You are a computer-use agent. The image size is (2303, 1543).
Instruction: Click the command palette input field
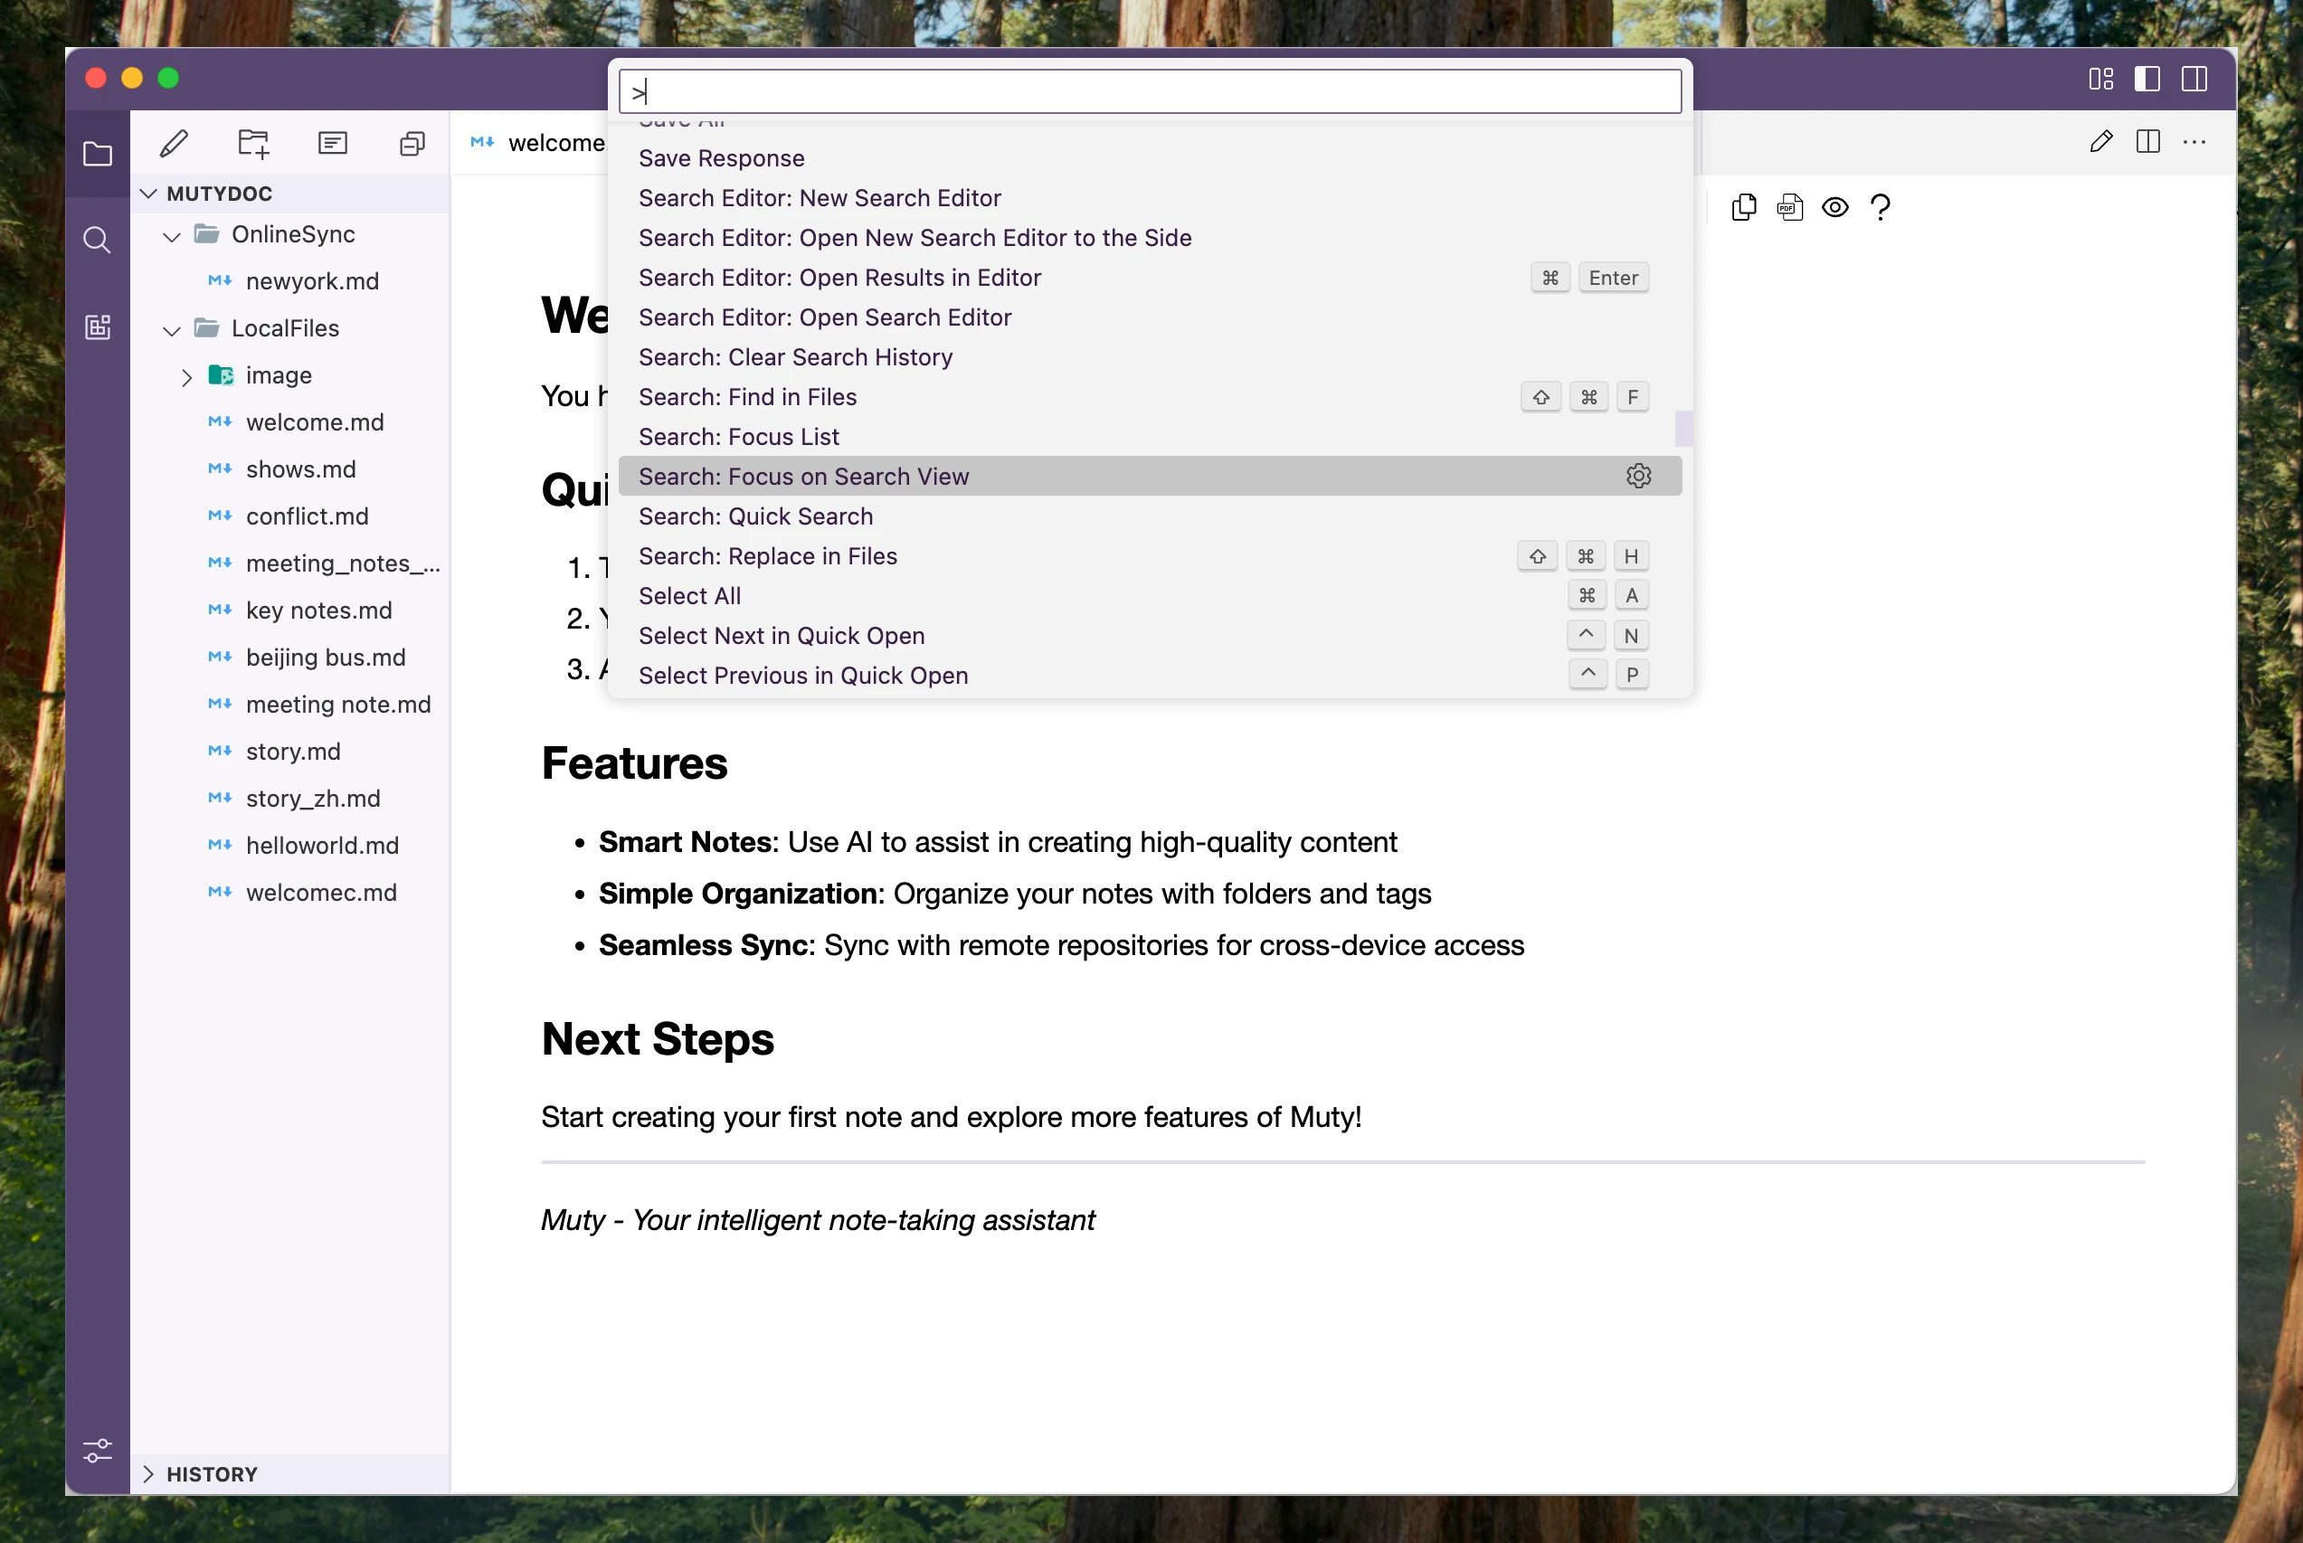1149,92
